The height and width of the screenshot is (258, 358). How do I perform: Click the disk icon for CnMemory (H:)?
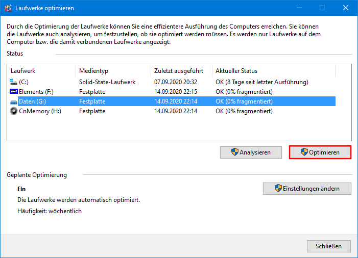(14, 111)
